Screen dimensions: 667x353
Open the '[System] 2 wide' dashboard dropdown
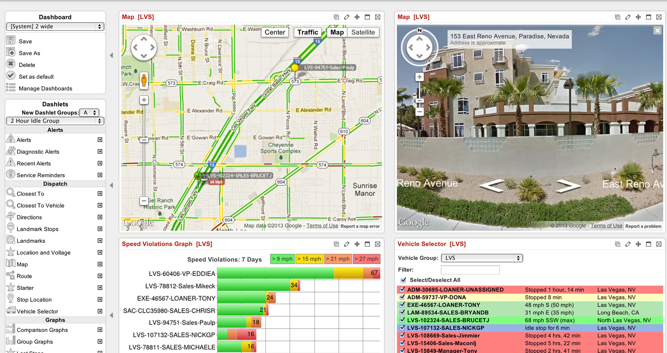coord(55,27)
